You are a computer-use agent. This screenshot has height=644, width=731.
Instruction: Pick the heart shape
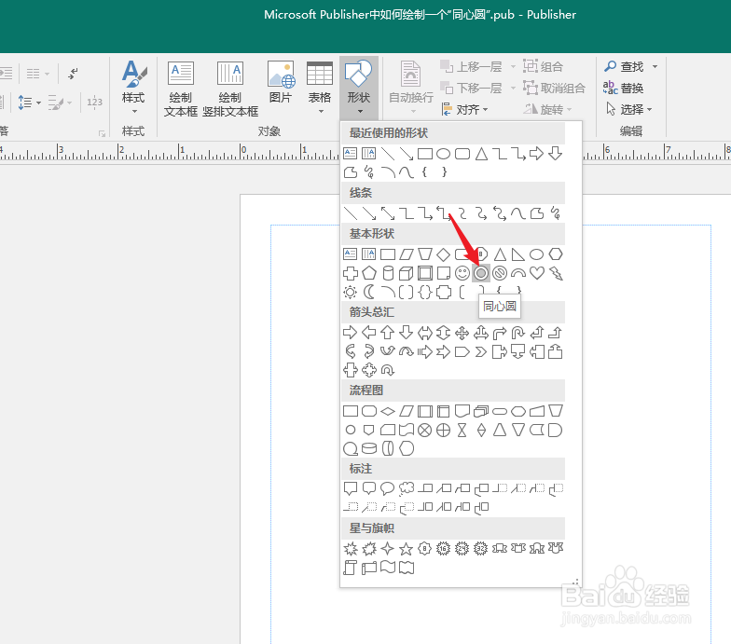tap(537, 273)
